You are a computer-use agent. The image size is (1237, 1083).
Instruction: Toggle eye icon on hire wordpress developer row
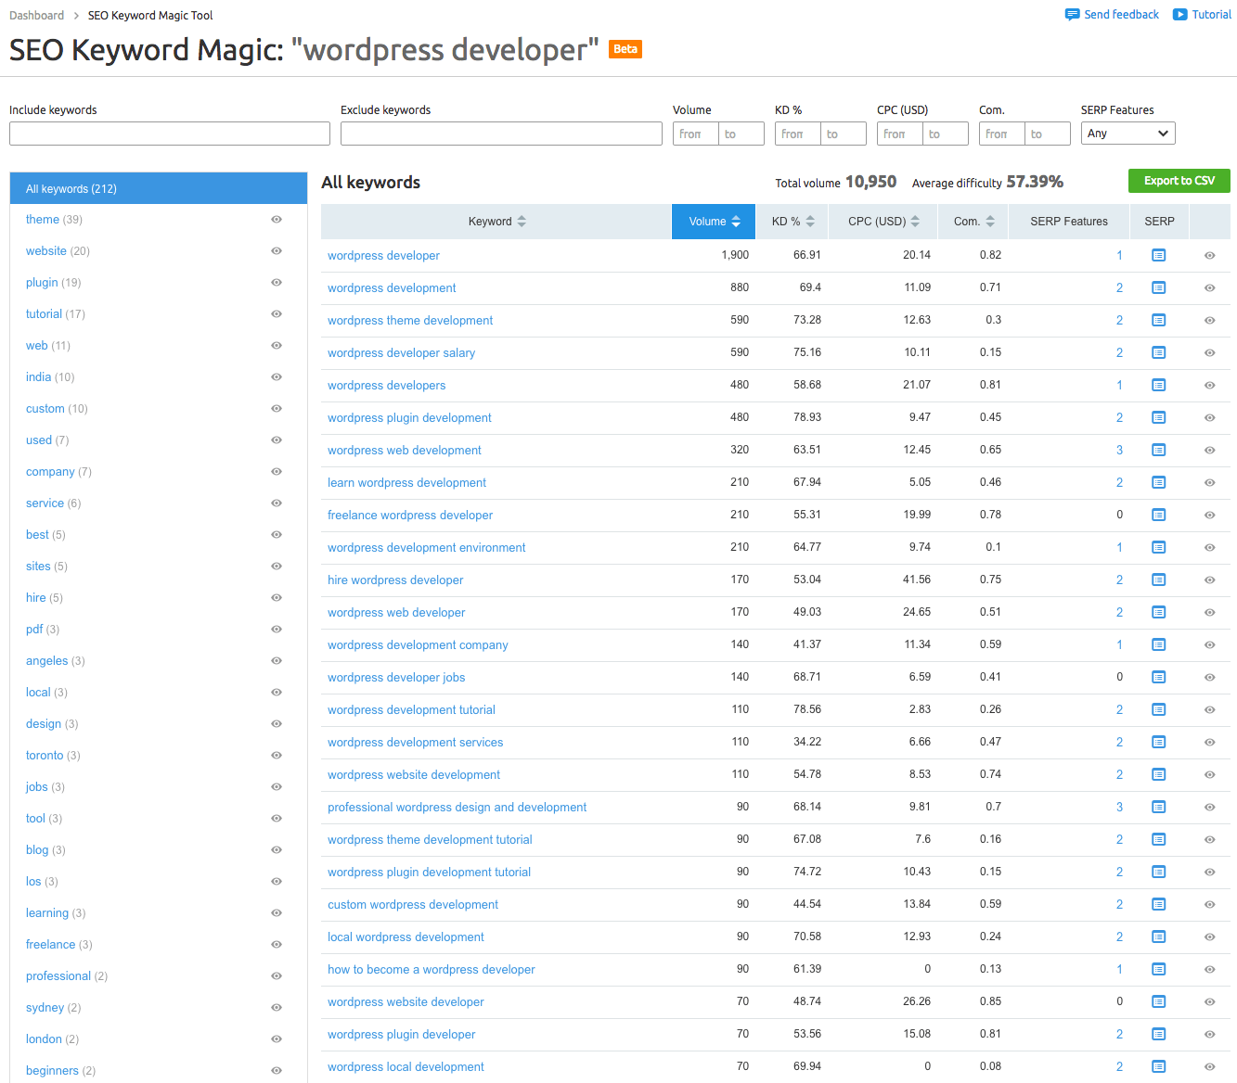(1209, 580)
